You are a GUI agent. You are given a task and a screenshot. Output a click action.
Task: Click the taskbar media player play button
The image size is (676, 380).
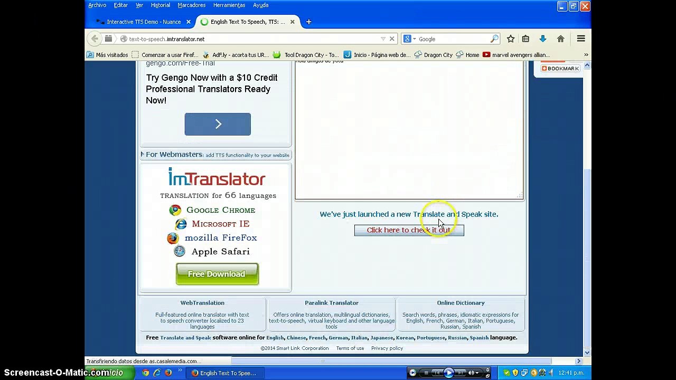tap(449, 373)
